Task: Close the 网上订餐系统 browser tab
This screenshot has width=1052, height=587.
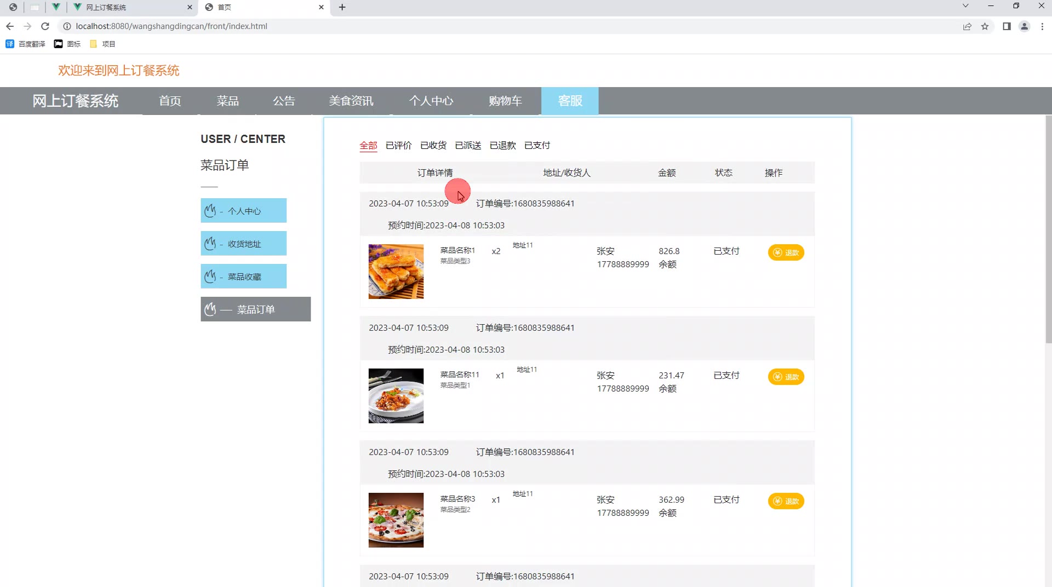Action: pyautogui.click(x=190, y=7)
